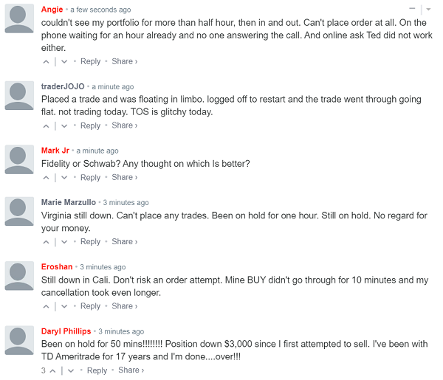The height and width of the screenshot is (380, 443).
Task: Upvote Marie Marzullo's comment
Action: coord(47,242)
